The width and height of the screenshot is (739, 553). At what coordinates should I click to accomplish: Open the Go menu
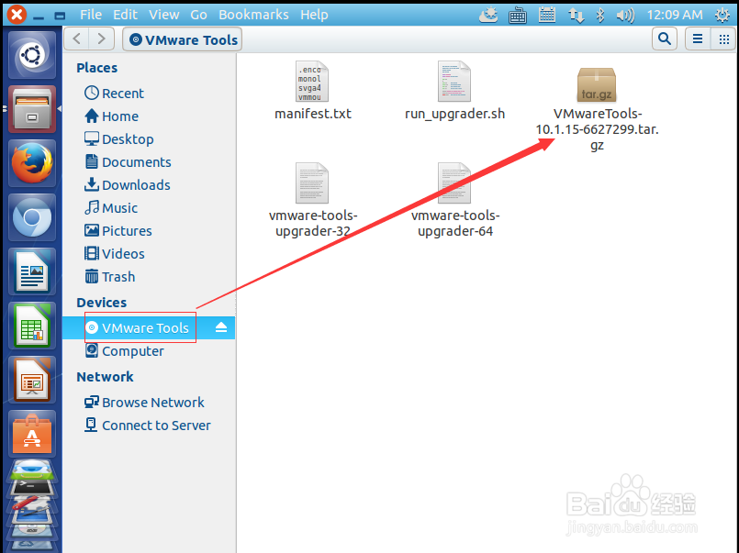point(198,15)
